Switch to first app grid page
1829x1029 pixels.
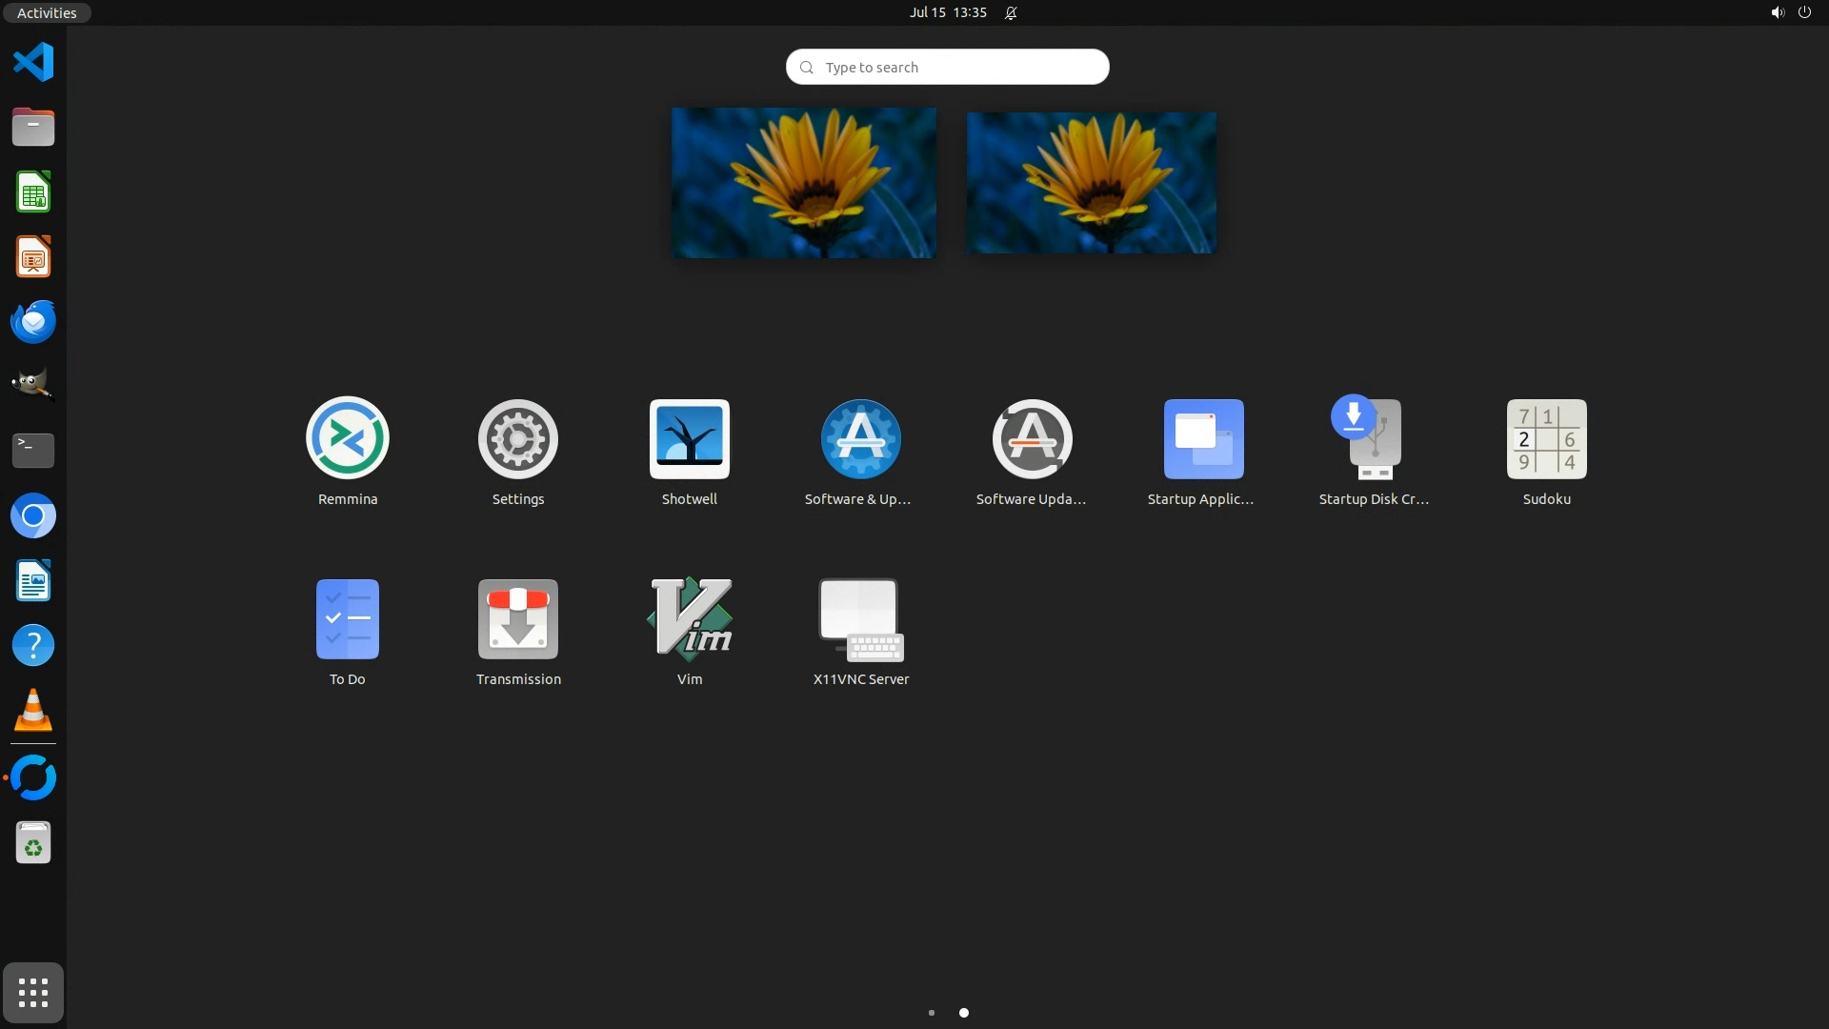[932, 1013]
